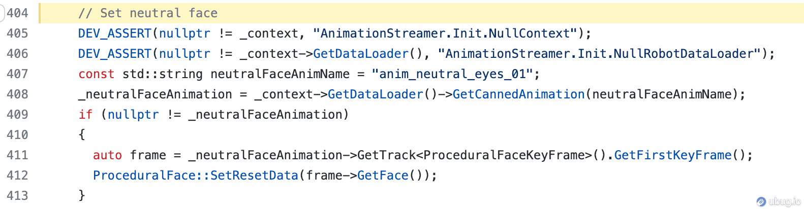Select line number 409
The image size is (804, 209).
point(17,115)
